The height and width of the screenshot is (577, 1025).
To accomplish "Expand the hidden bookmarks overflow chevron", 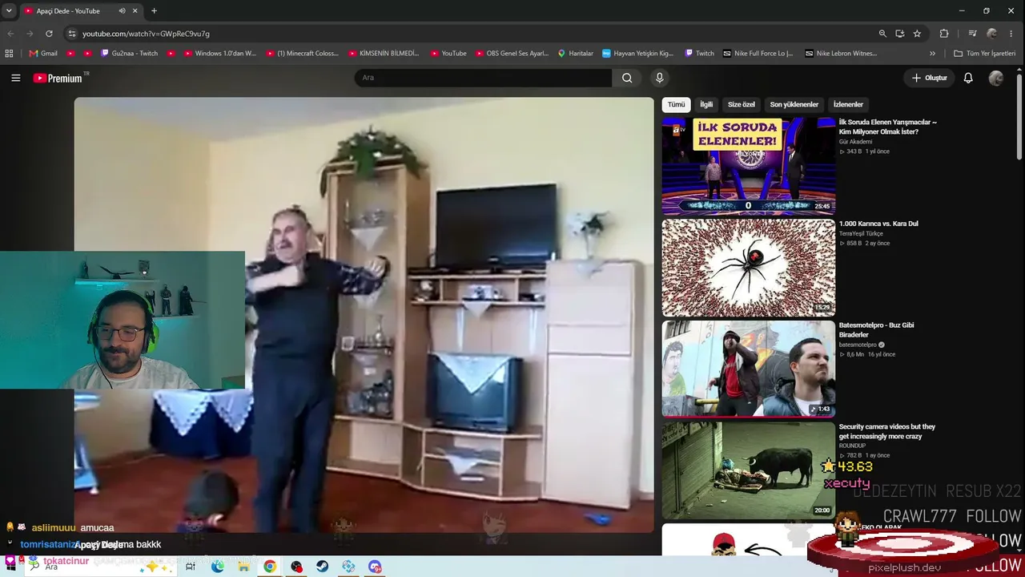I will (932, 54).
